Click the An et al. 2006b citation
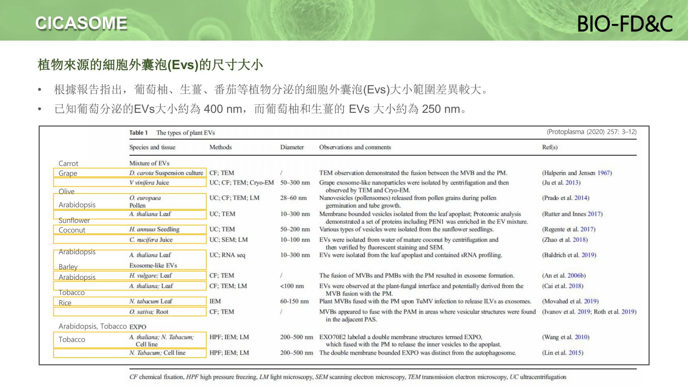The width and height of the screenshot is (688, 387). click(564, 276)
